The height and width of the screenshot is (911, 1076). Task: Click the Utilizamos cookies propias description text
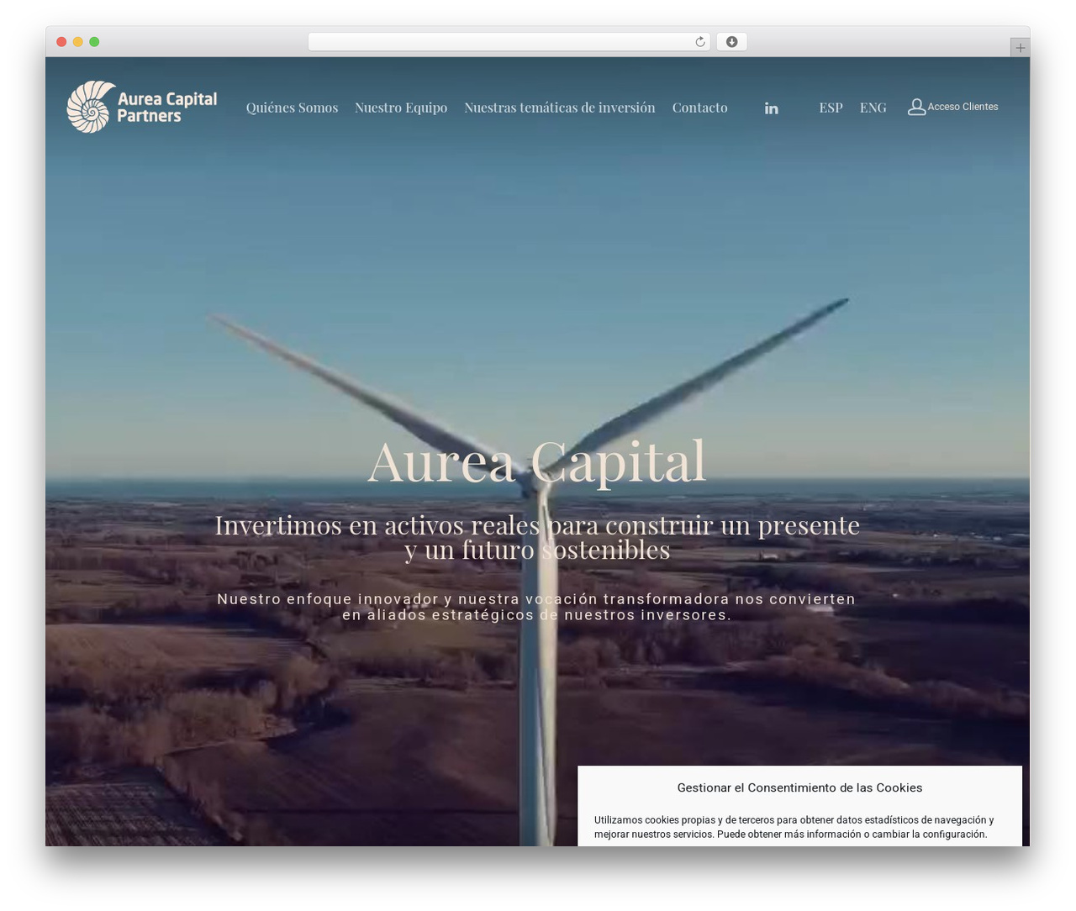click(794, 827)
